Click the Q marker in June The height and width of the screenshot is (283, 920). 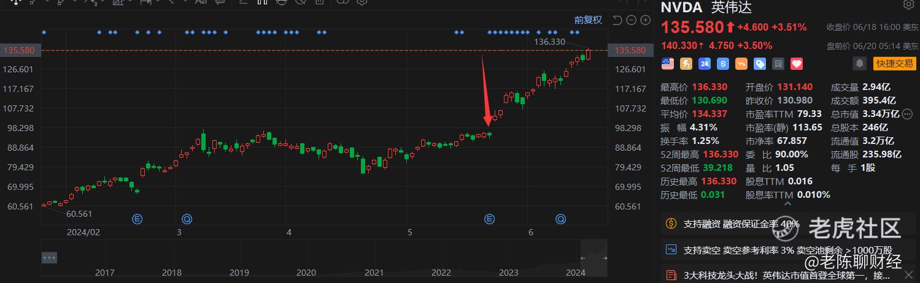[560, 218]
